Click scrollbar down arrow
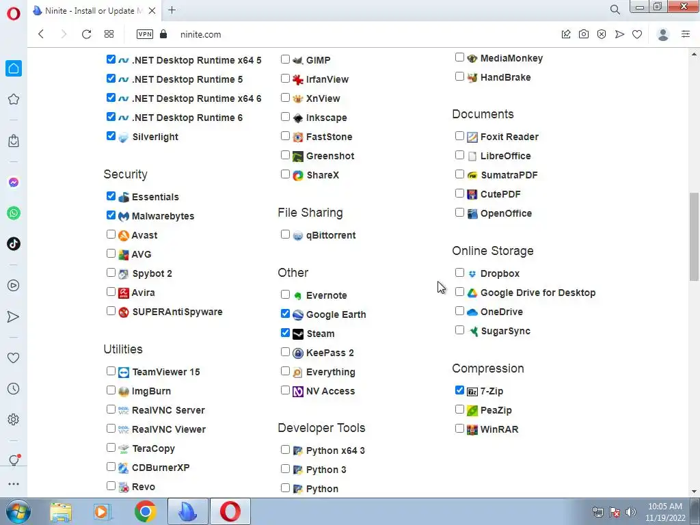This screenshot has width=700, height=525. (694, 492)
